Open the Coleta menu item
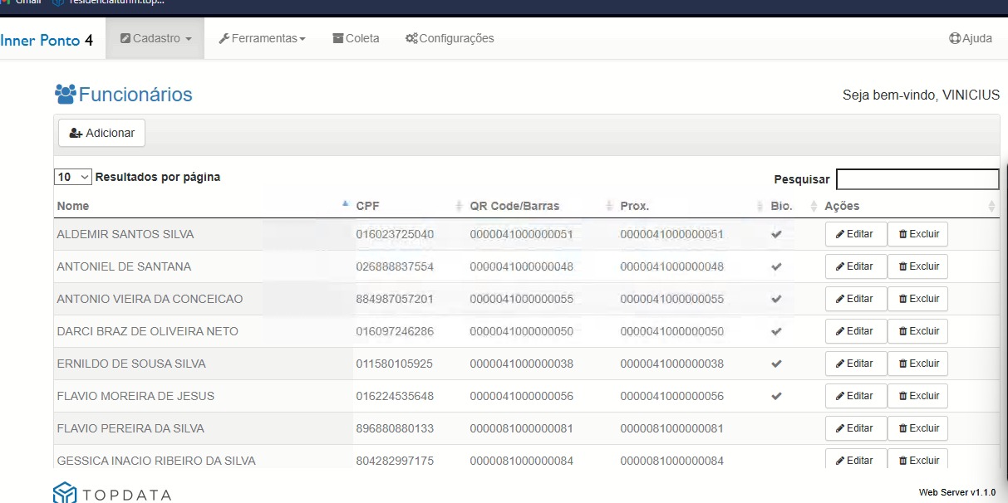This screenshot has height=503, width=1008. (356, 38)
